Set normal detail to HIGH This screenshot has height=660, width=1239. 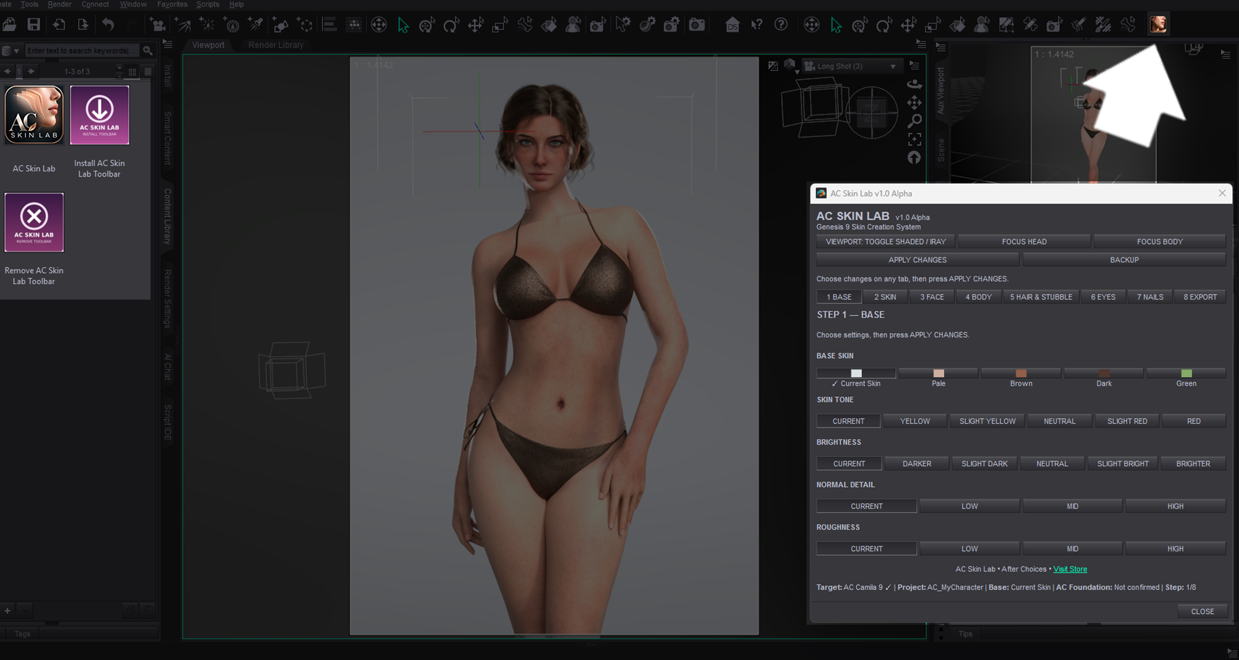1175,506
